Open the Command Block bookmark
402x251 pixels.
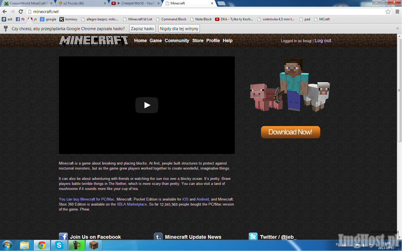(171, 19)
